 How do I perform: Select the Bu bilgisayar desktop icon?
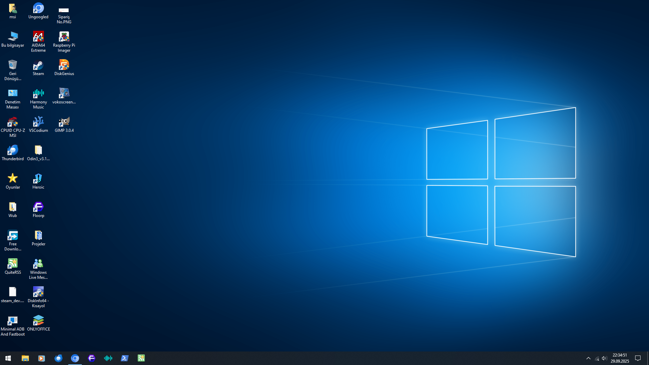(x=13, y=40)
